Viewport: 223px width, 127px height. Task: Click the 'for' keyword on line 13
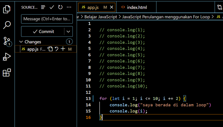point(103,99)
